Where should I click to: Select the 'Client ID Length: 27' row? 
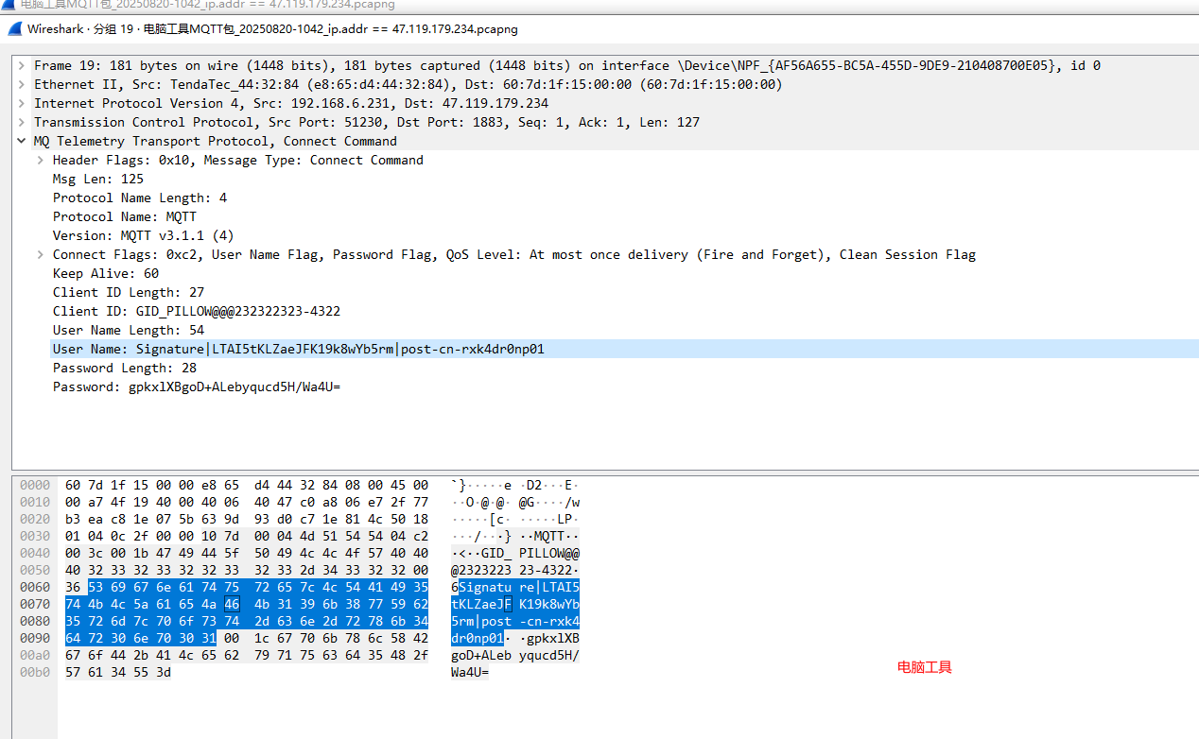pyautogui.click(x=129, y=293)
